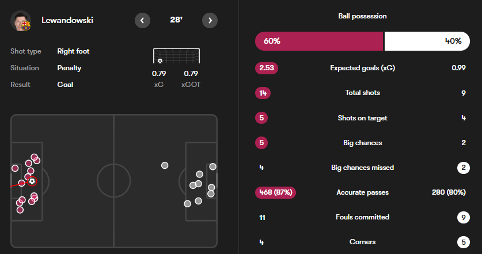Select the highlighted penalty shot marker on pitch
482x254 pixels.
(x=32, y=181)
